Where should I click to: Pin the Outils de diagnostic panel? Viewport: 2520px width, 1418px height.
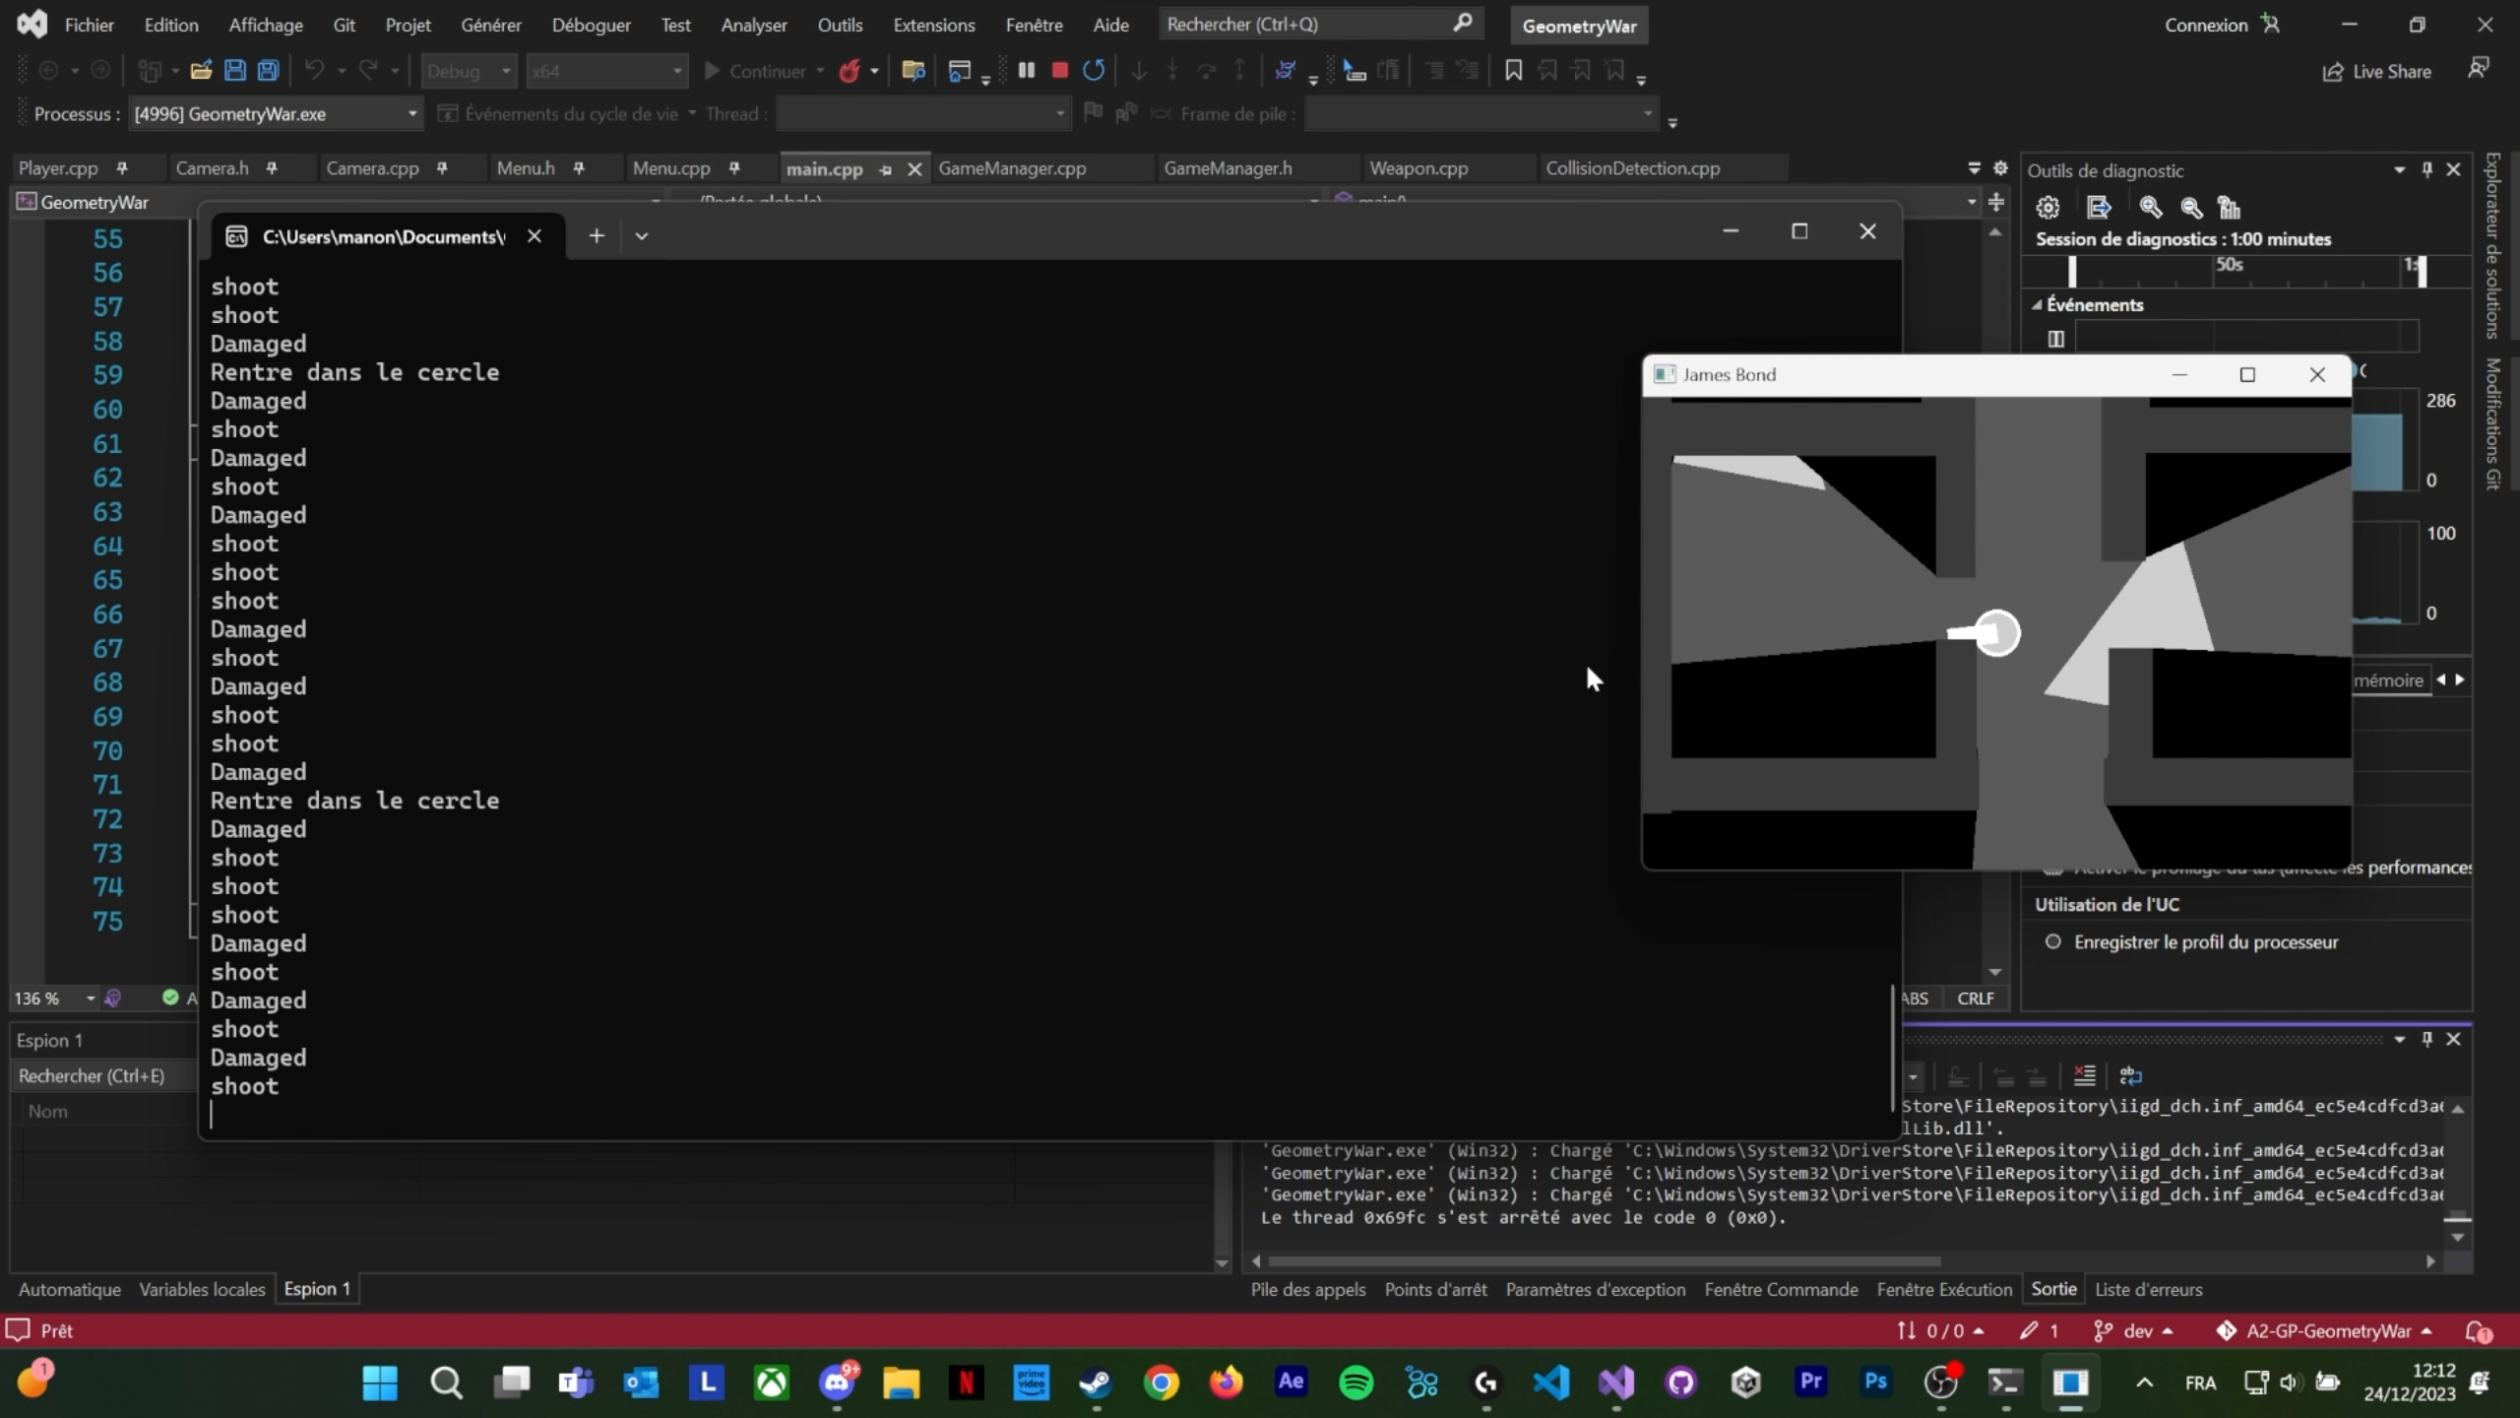click(2426, 170)
